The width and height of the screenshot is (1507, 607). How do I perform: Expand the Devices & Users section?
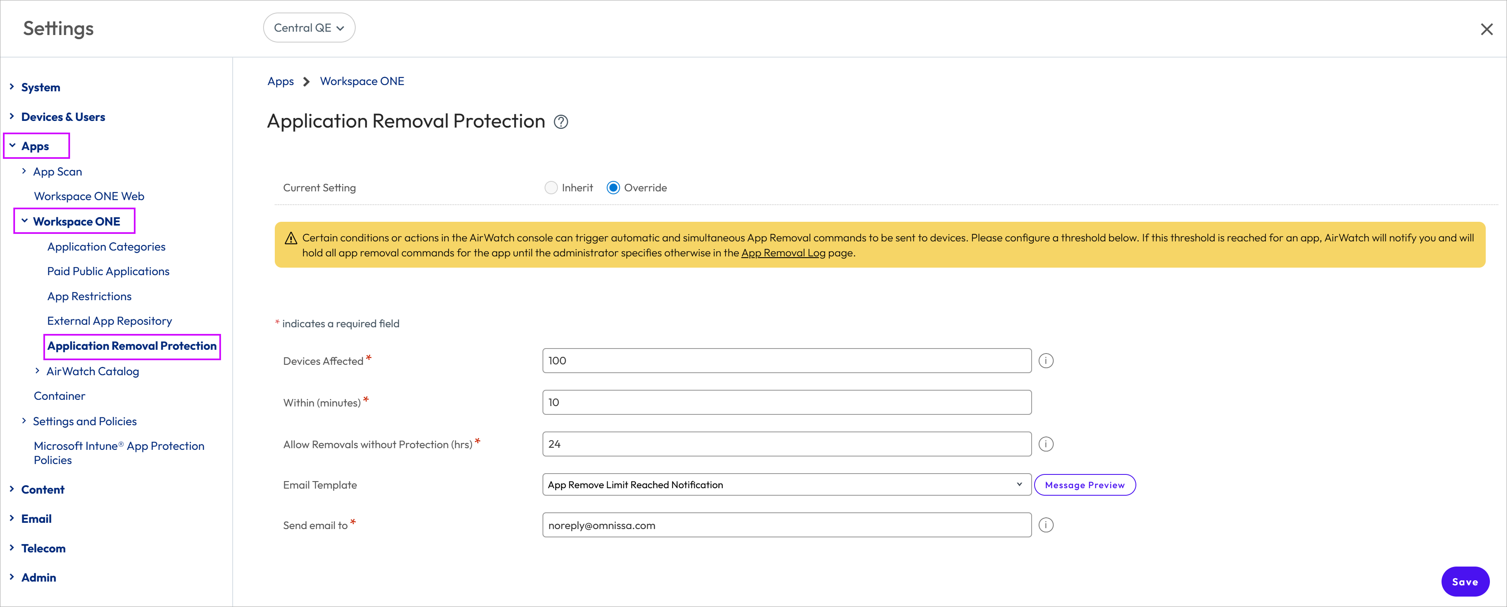click(x=12, y=116)
